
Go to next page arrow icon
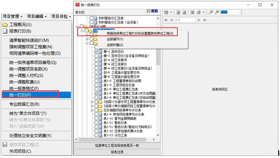(x=199, y=20)
